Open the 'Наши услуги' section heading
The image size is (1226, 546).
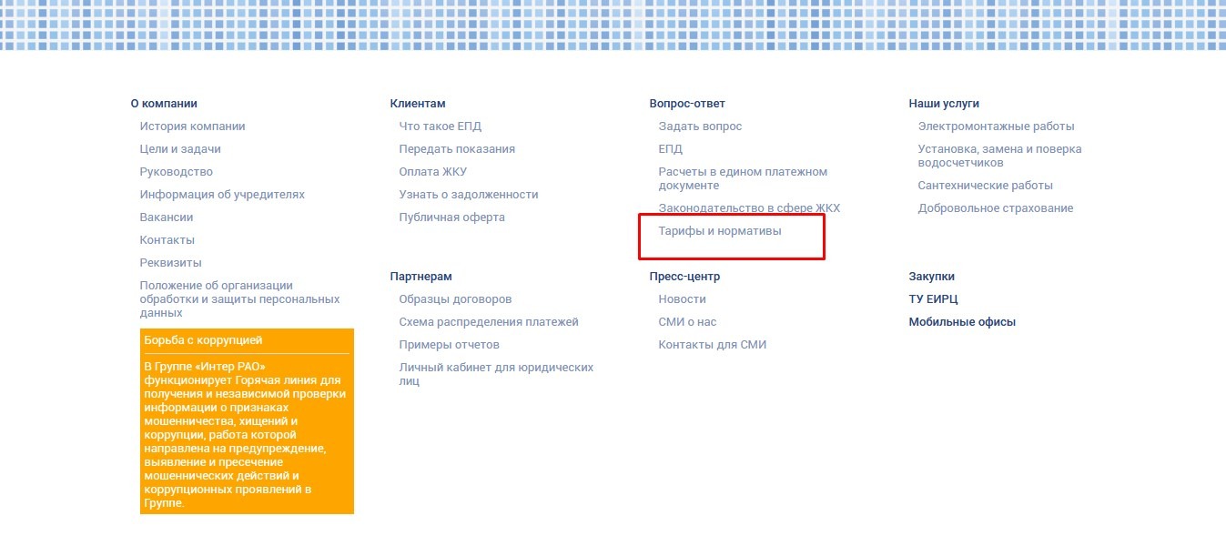click(944, 104)
